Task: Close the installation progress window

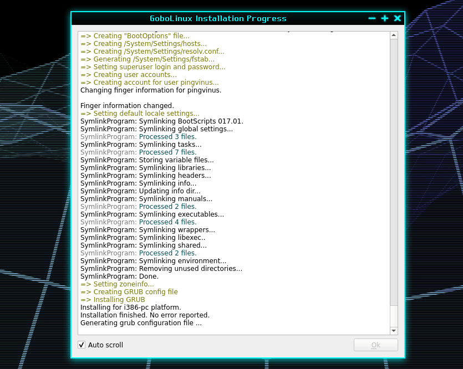Action: (398, 19)
